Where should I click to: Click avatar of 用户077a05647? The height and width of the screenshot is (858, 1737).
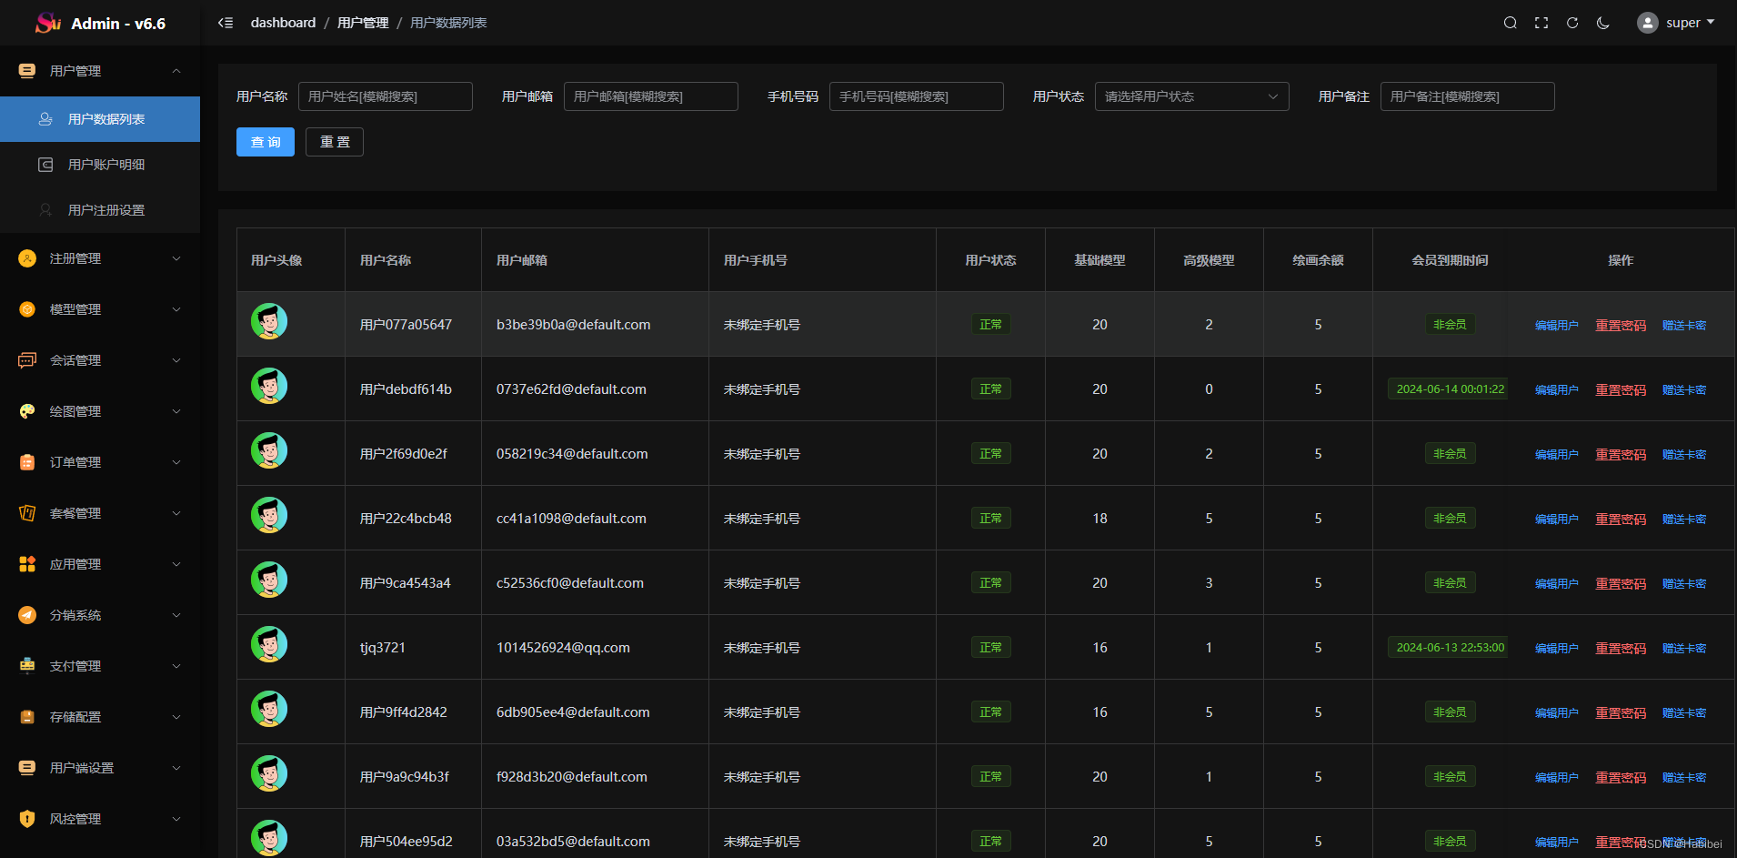(x=269, y=321)
